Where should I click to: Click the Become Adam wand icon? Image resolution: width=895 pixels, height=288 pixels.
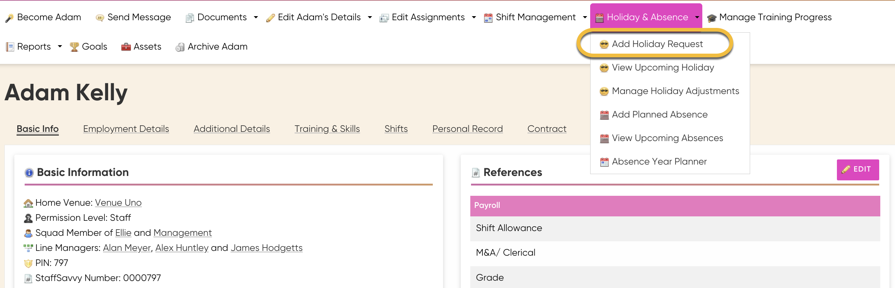coord(10,18)
